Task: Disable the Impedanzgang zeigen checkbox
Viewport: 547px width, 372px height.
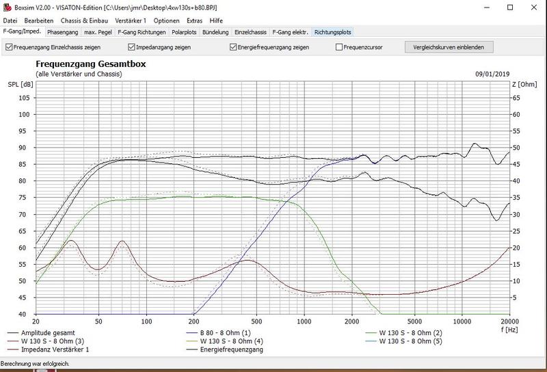Action: (132, 47)
